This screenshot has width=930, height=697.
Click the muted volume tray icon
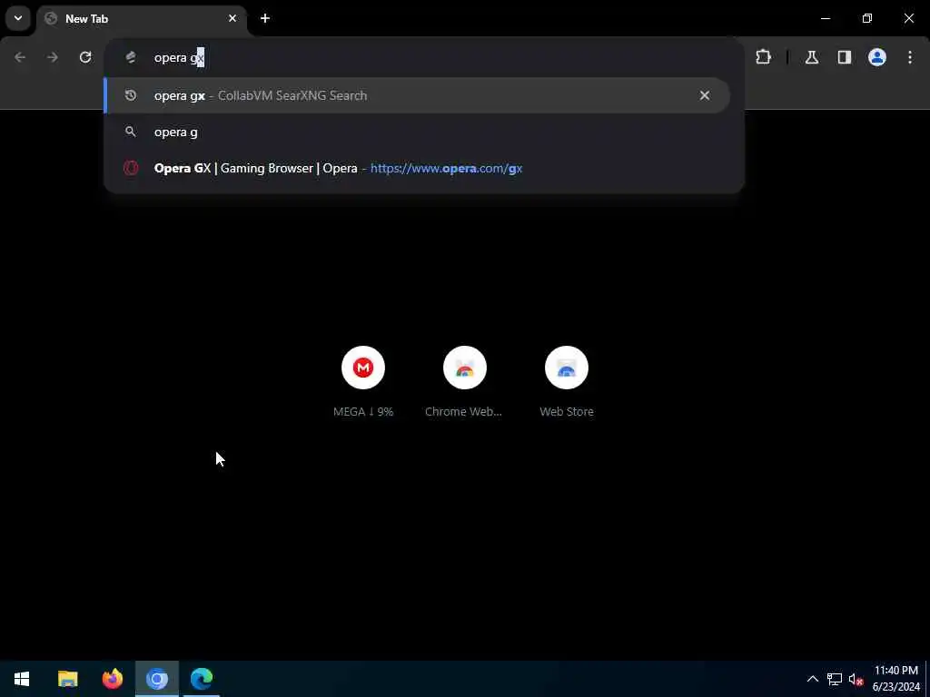pyautogui.click(x=856, y=679)
